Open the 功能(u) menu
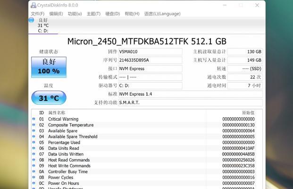This screenshot has height=189, width=293. click(x=75, y=14)
